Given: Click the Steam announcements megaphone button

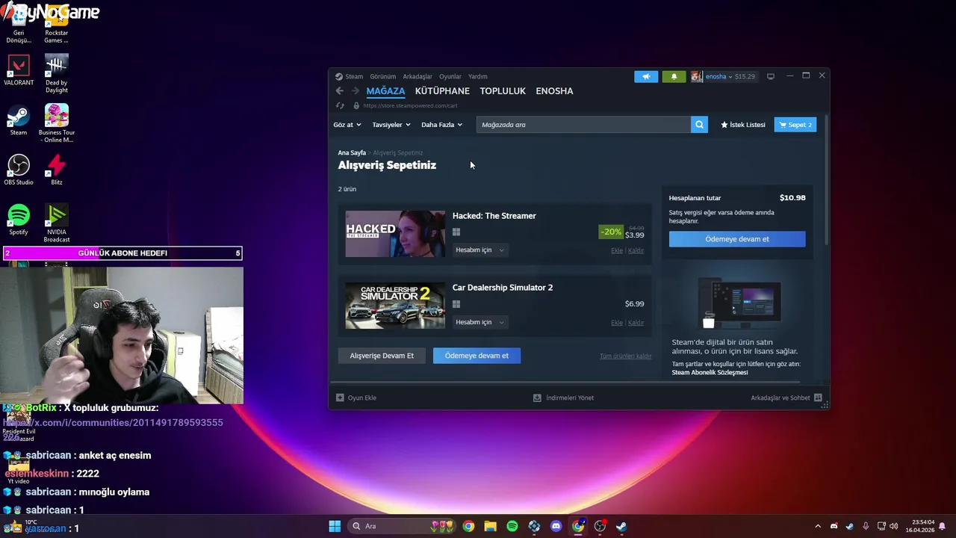Looking at the screenshot, I should coord(646,76).
